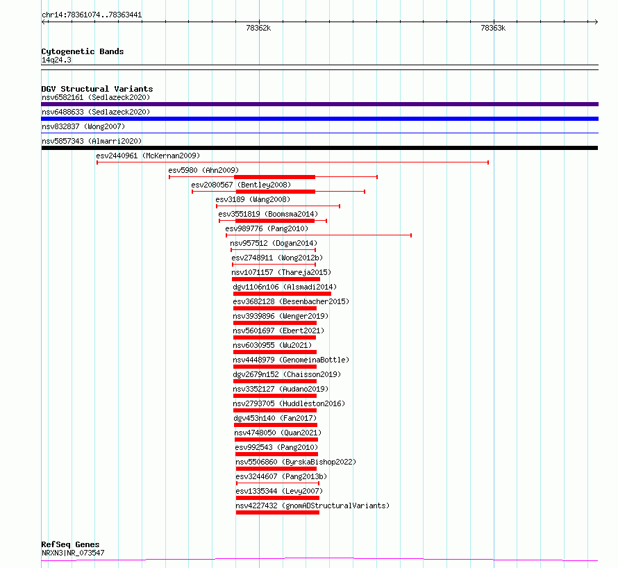Open variant nsv5601697 (Ebert2021)
The width and height of the screenshot is (618, 568).
278,331
